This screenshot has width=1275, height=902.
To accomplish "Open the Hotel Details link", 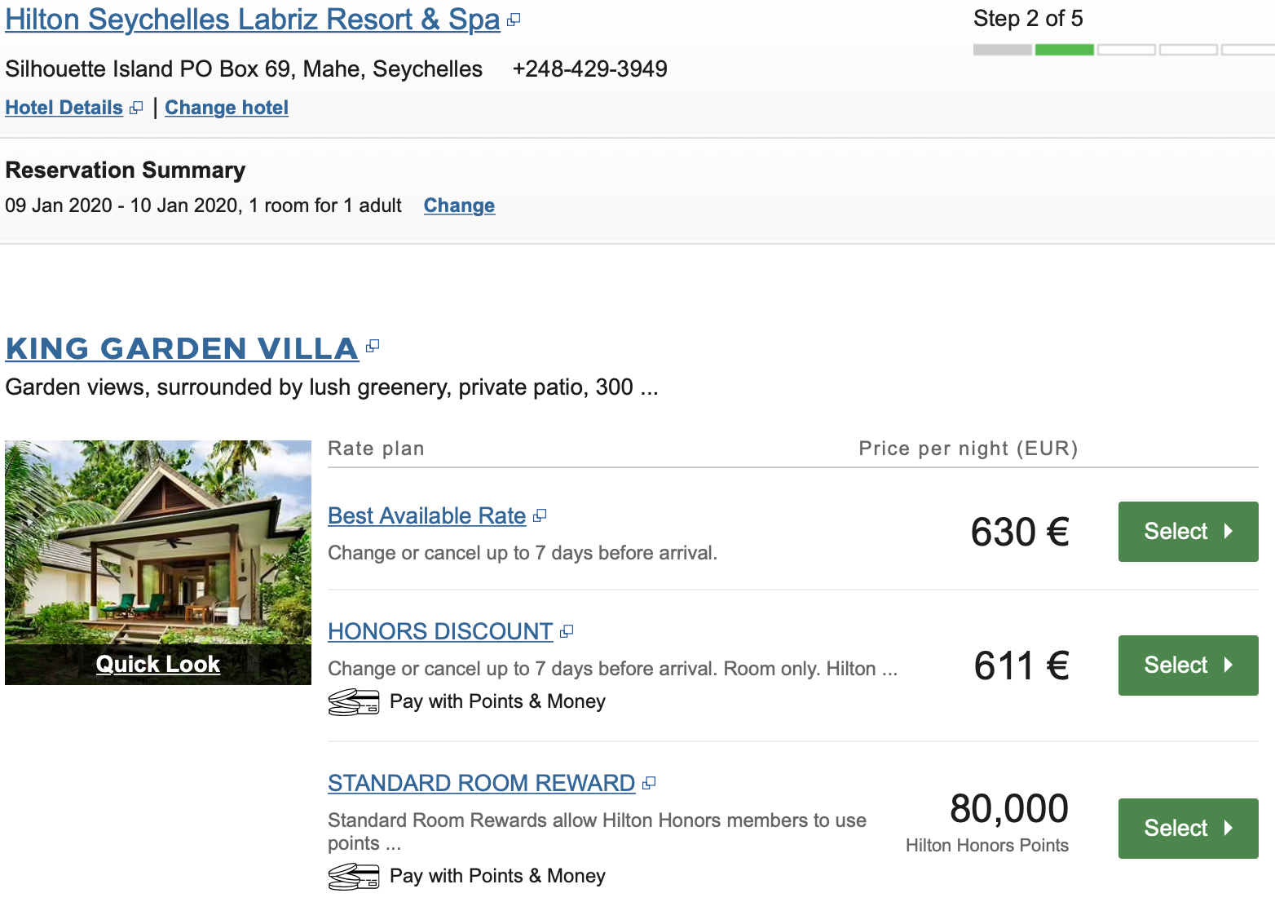I will coord(64,108).
